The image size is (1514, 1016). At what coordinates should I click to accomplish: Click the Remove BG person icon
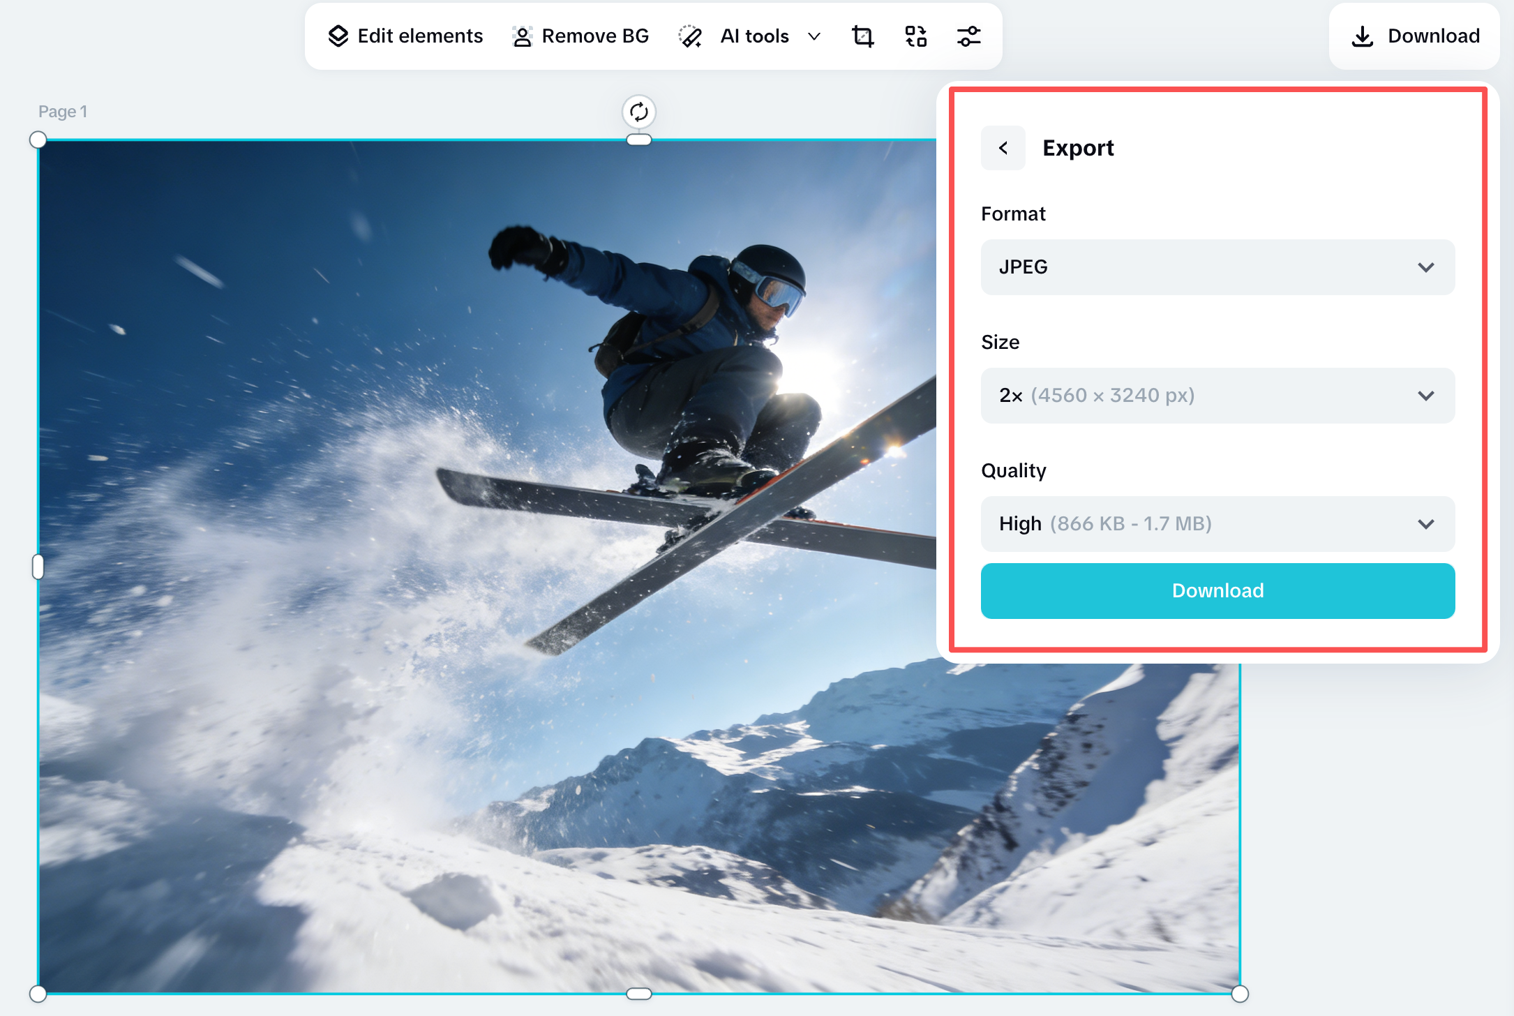pos(522,36)
